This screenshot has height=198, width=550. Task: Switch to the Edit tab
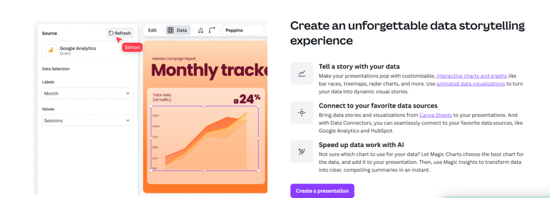(x=152, y=31)
